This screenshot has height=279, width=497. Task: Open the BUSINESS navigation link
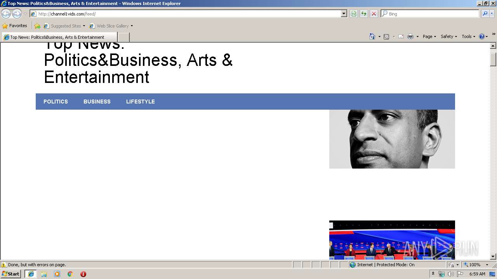[97, 102]
